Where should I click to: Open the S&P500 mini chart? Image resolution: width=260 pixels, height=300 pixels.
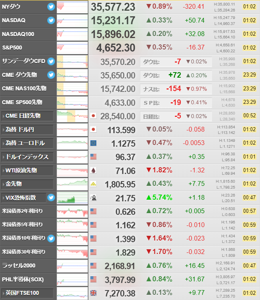click(x=72, y=48)
